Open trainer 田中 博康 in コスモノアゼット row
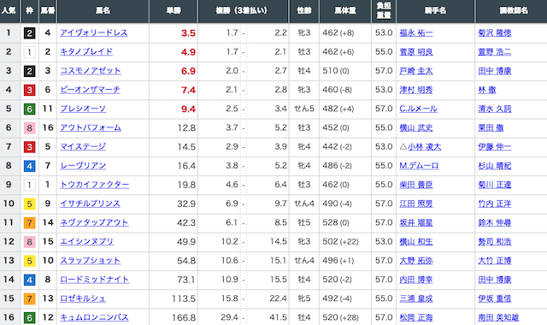 point(495,71)
